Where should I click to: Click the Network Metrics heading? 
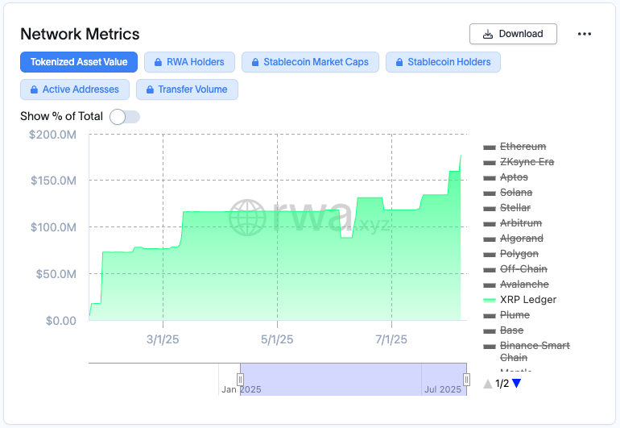[x=80, y=34]
